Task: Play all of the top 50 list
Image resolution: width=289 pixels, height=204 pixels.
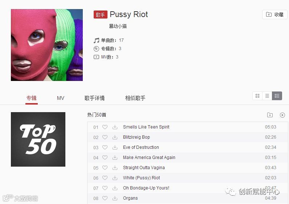Action: click(282, 115)
